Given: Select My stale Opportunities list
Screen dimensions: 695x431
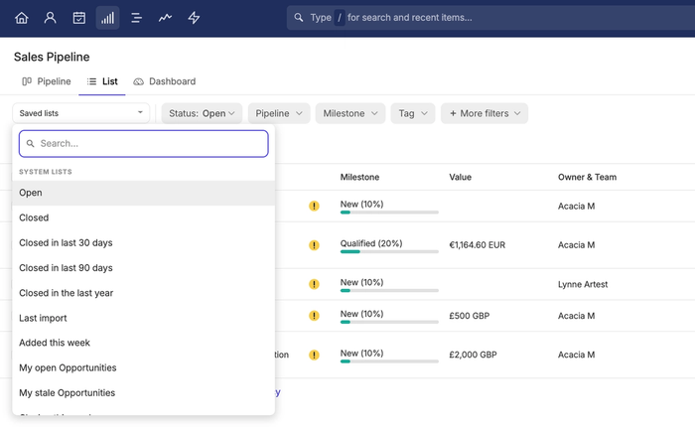Looking at the screenshot, I should 144,393.
